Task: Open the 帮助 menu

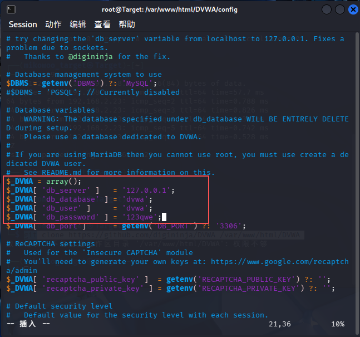Action: point(127,25)
